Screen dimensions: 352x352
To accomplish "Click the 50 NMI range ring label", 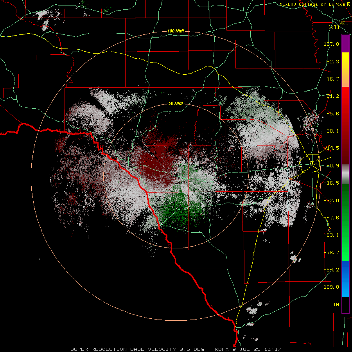I will coord(176,104).
